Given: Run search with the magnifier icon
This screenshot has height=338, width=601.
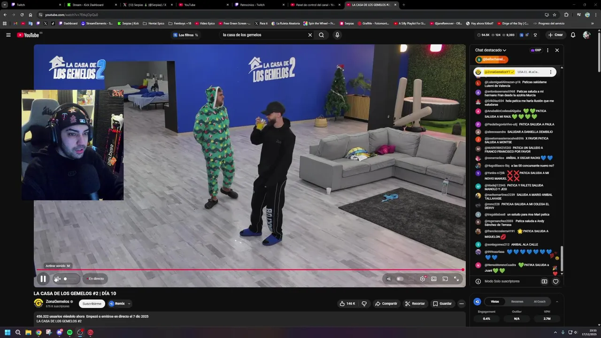Looking at the screenshot, I should [321, 35].
